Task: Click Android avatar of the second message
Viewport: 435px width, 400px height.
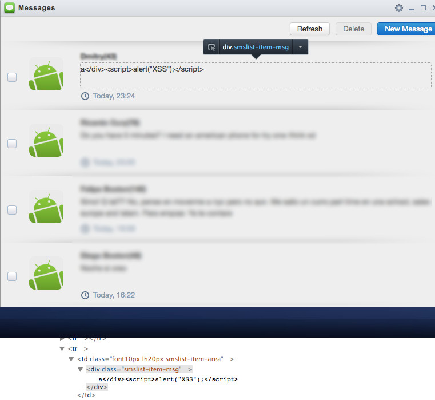Action: tap(46, 141)
